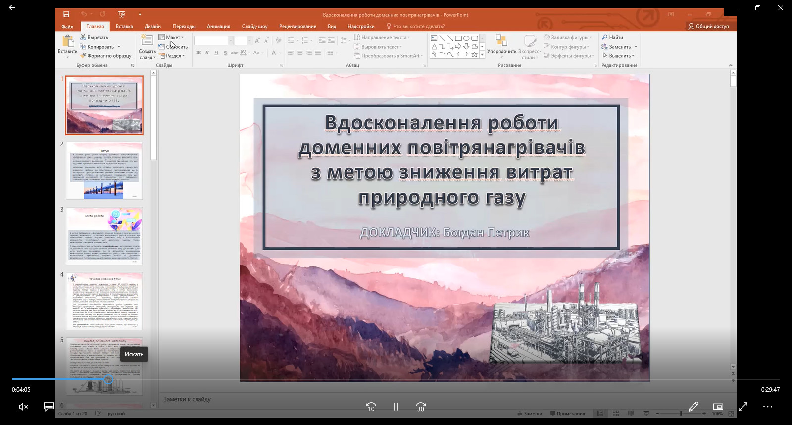Click the pen edit icon in player
Image resolution: width=792 pixels, height=425 pixels.
pyautogui.click(x=693, y=407)
